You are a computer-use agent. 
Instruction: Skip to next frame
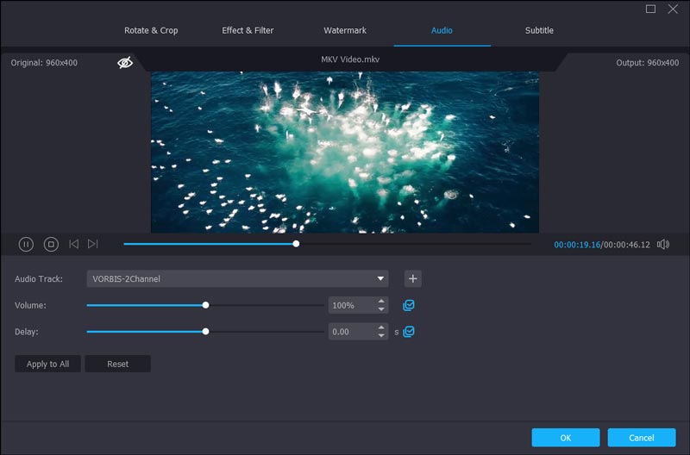(x=93, y=245)
